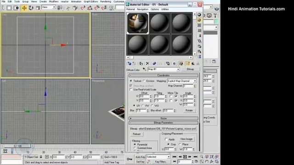Click the Auto Key button
Viewport: 294px width, 165px height.
(x=140, y=157)
